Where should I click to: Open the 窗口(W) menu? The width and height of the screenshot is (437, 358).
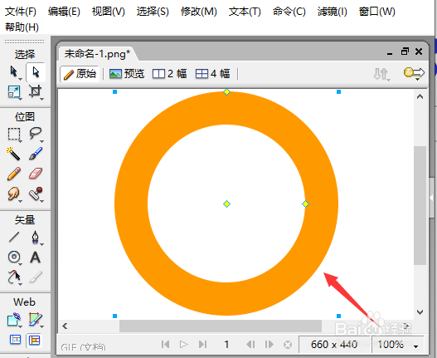(376, 12)
